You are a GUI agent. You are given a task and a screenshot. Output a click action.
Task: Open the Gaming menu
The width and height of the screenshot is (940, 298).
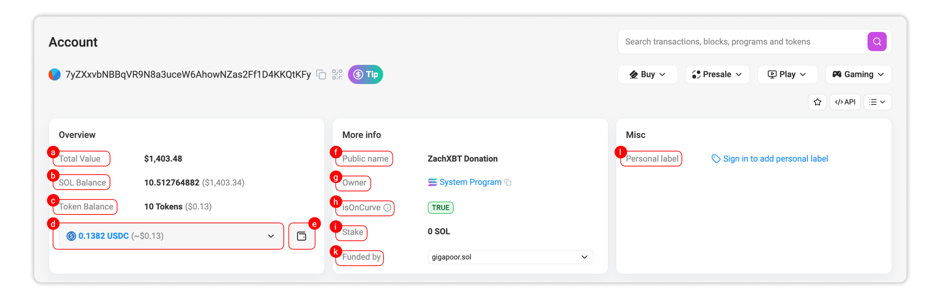pos(858,75)
